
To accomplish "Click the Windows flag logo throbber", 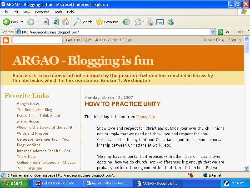I will point(244,12).
